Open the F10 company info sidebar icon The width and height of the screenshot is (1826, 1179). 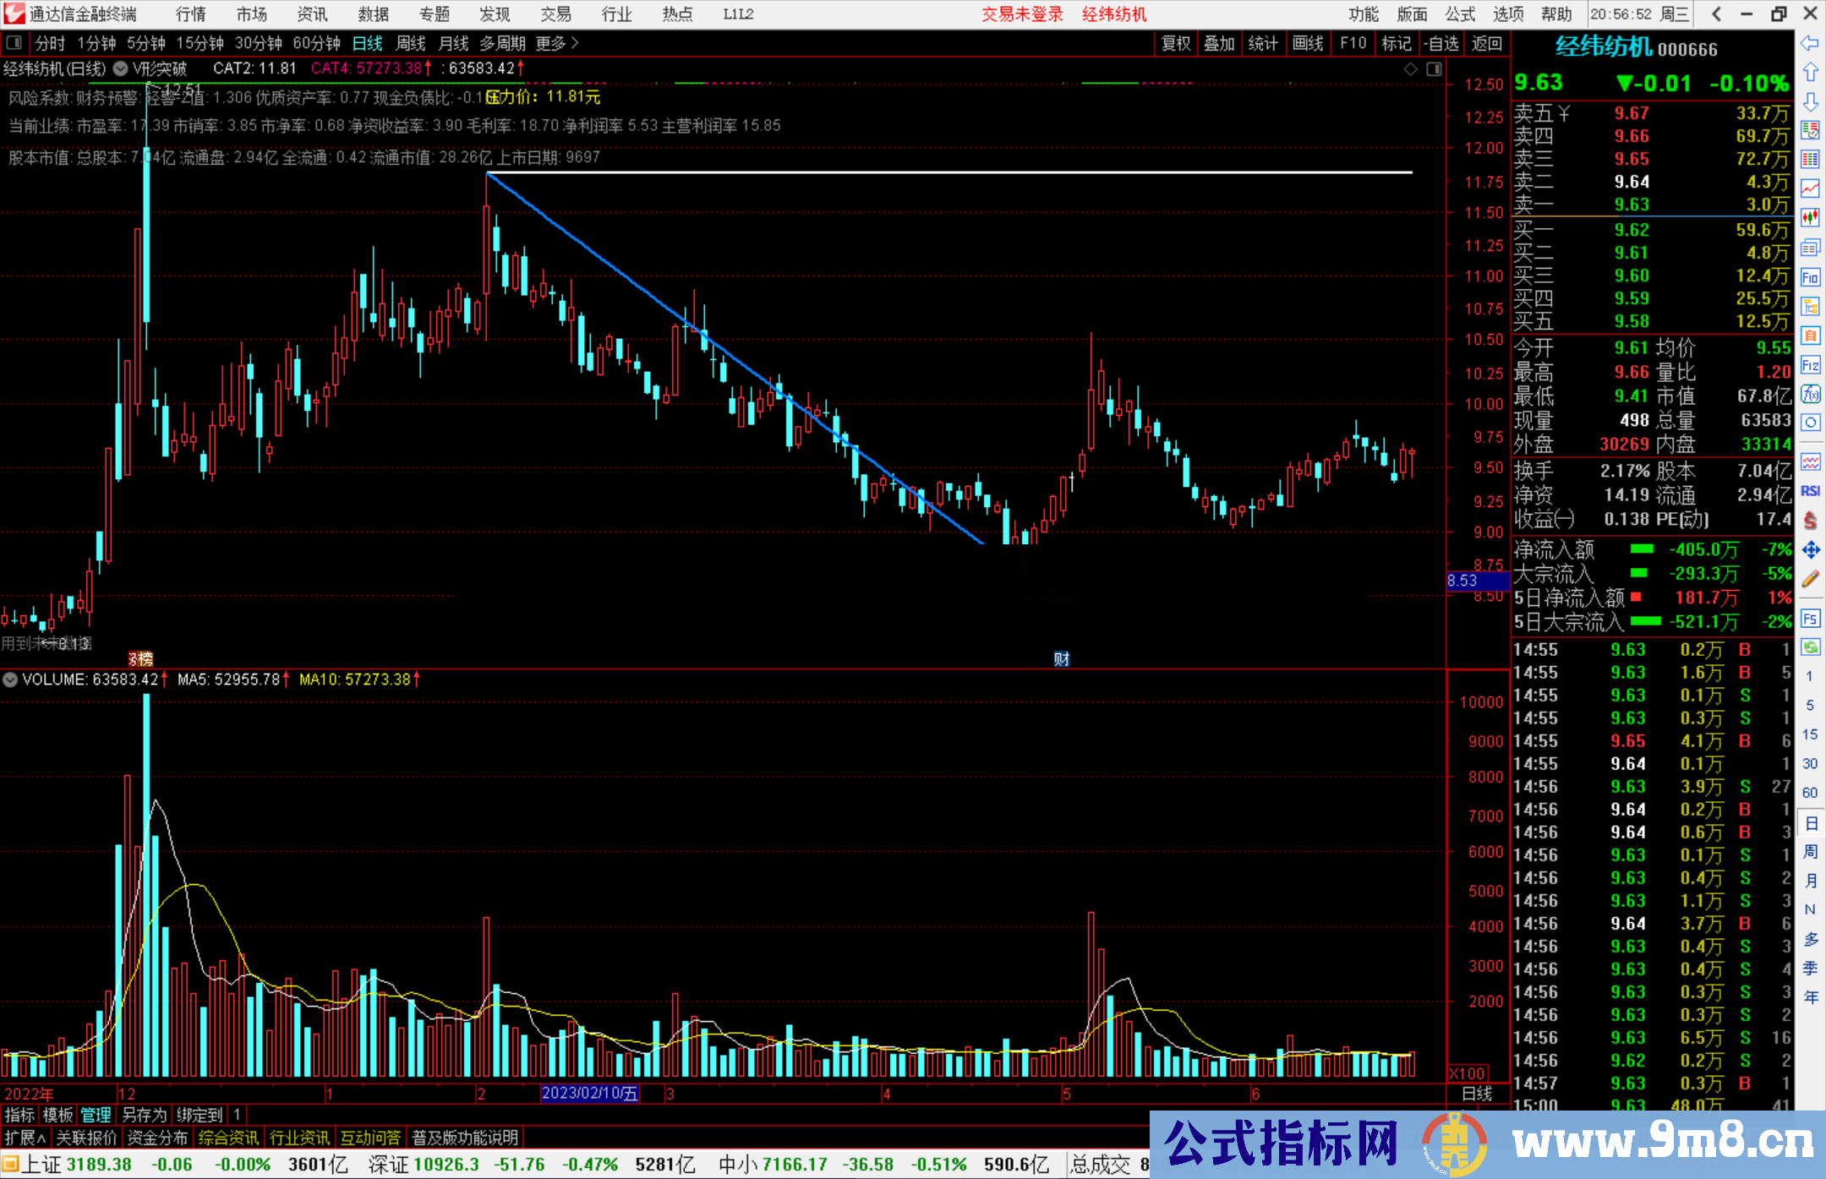[1810, 277]
